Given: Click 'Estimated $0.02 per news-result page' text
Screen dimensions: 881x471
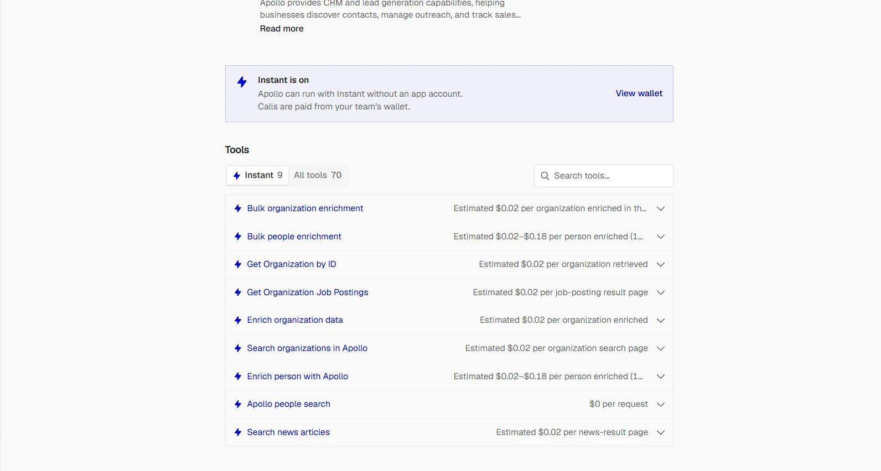Looking at the screenshot, I should tap(572, 432).
